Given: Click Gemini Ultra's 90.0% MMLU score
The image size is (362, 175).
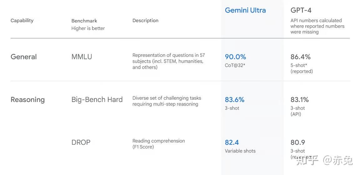Looking at the screenshot, I should coord(235,57).
